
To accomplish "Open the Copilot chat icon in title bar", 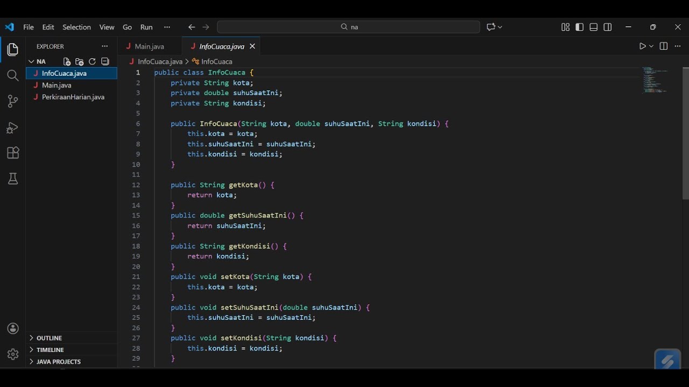I will point(490,27).
